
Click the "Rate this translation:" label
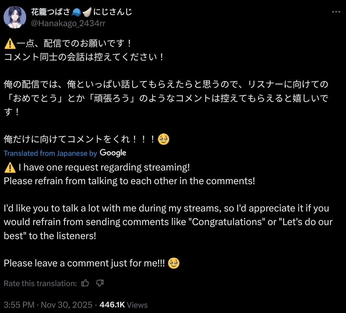(x=40, y=283)
